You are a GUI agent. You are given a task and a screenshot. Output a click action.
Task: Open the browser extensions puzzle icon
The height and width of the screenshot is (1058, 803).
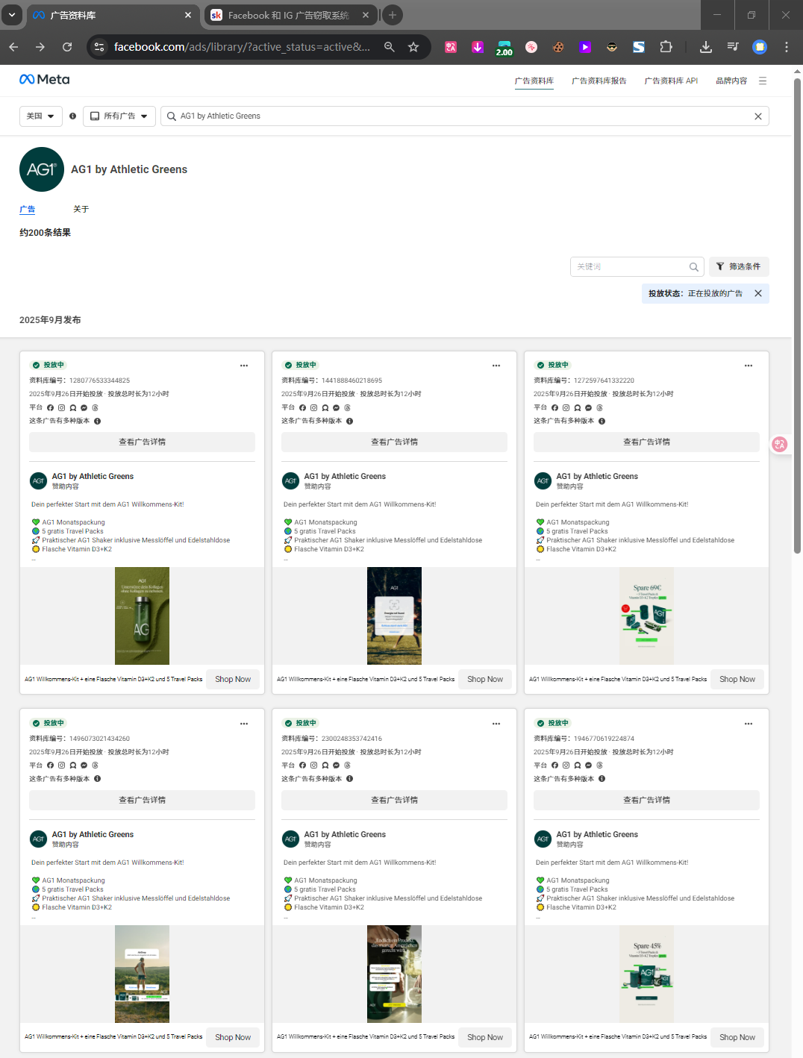coord(666,47)
